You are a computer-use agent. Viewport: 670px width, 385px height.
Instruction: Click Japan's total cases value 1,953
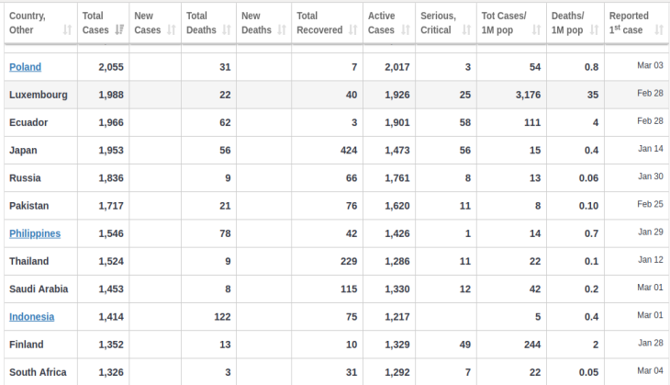111,151
